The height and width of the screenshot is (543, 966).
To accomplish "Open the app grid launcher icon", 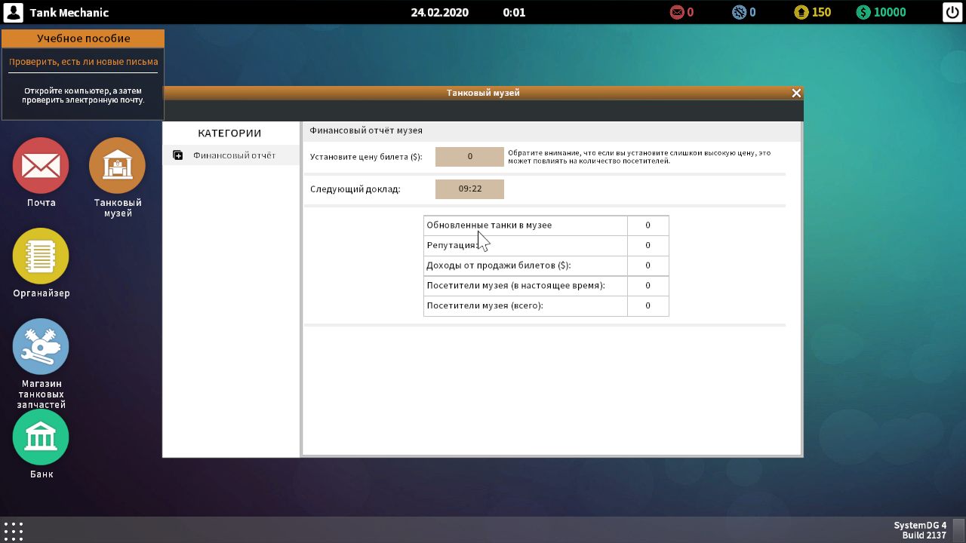I will point(14,530).
